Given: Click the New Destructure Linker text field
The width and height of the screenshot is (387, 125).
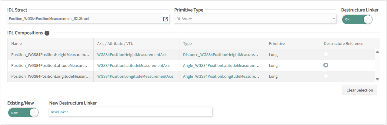Looking at the screenshot, I should click(131, 112).
